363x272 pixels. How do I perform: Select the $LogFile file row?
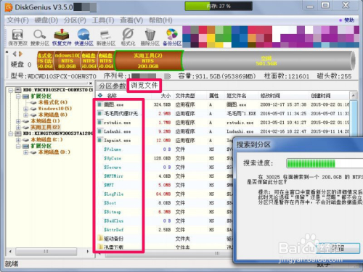[x=223, y=194]
